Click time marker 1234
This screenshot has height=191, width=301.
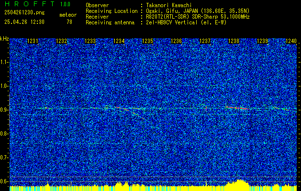click(x=119, y=41)
